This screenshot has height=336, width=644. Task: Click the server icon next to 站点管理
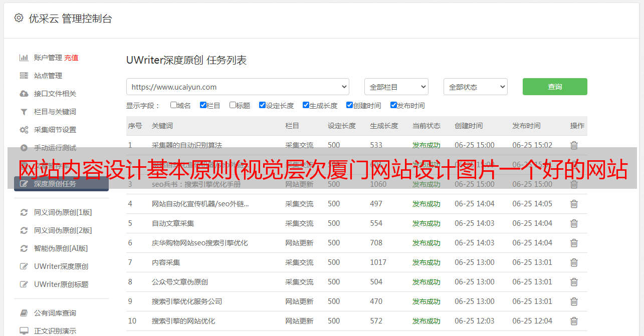[24, 76]
